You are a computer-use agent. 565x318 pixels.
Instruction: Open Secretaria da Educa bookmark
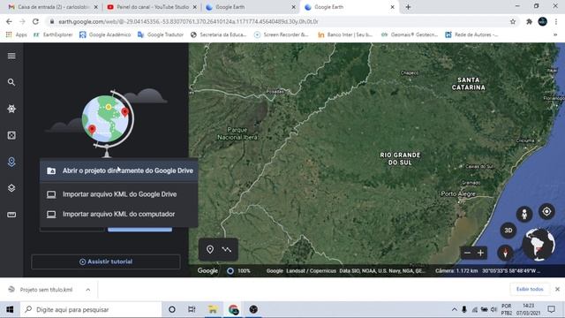point(218,34)
